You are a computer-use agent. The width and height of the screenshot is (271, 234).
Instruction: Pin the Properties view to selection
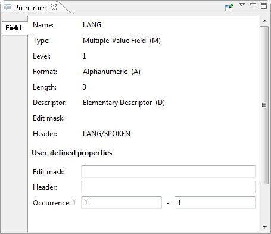coord(229,7)
